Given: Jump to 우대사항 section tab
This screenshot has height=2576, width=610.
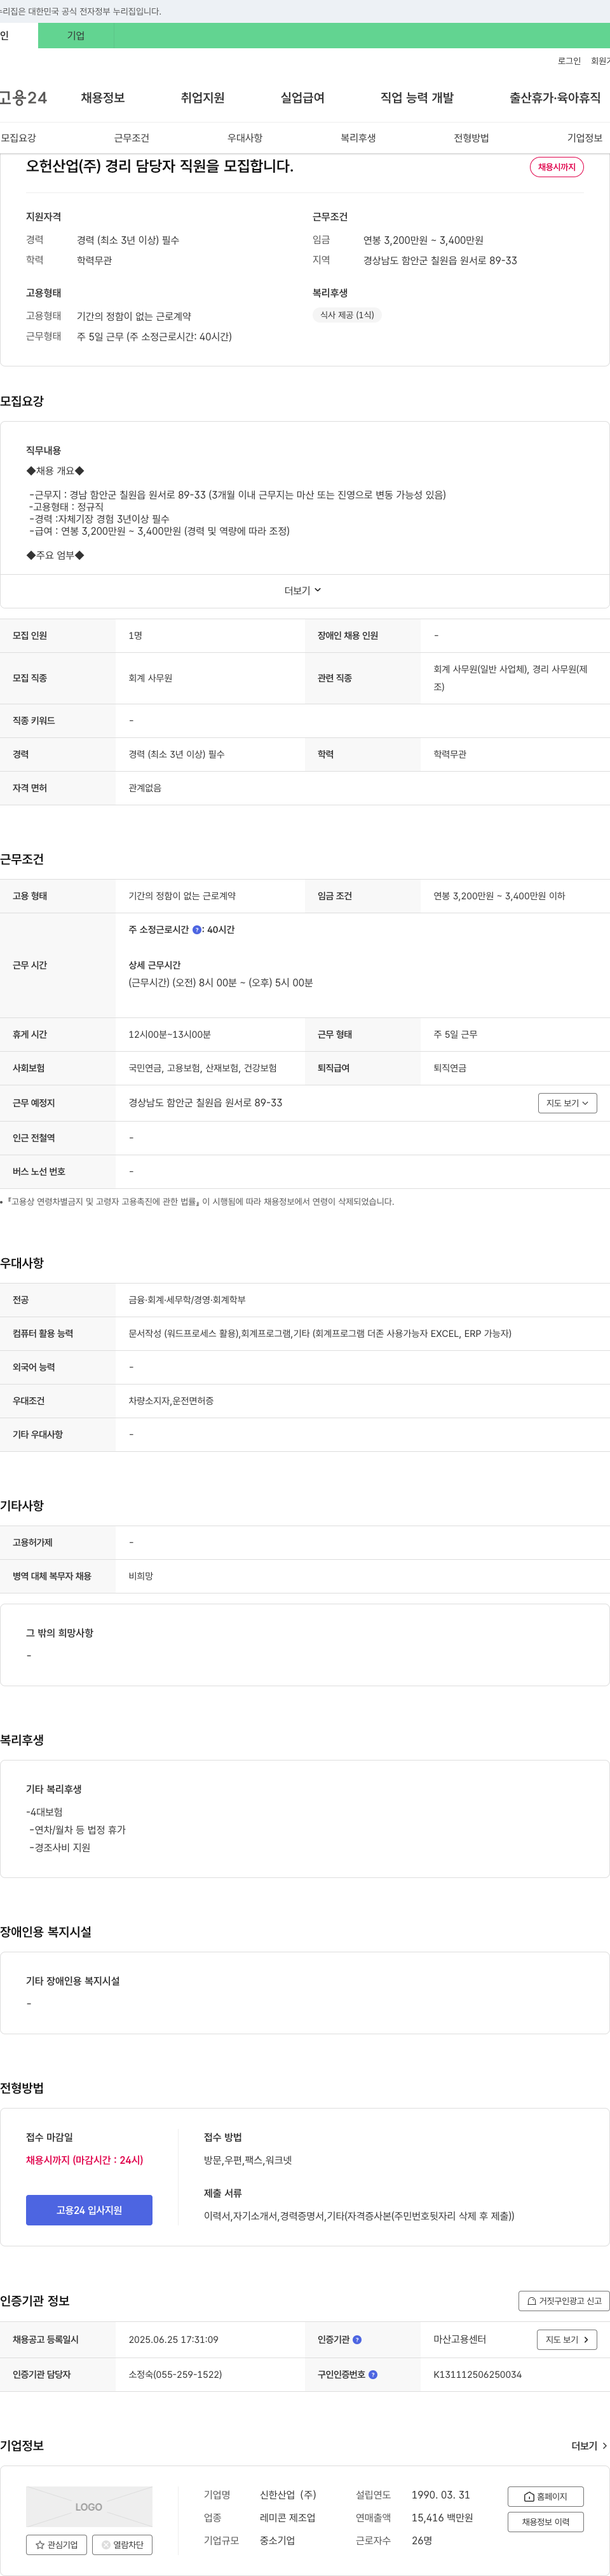Looking at the screenshot, I should [x=245, y=138].
